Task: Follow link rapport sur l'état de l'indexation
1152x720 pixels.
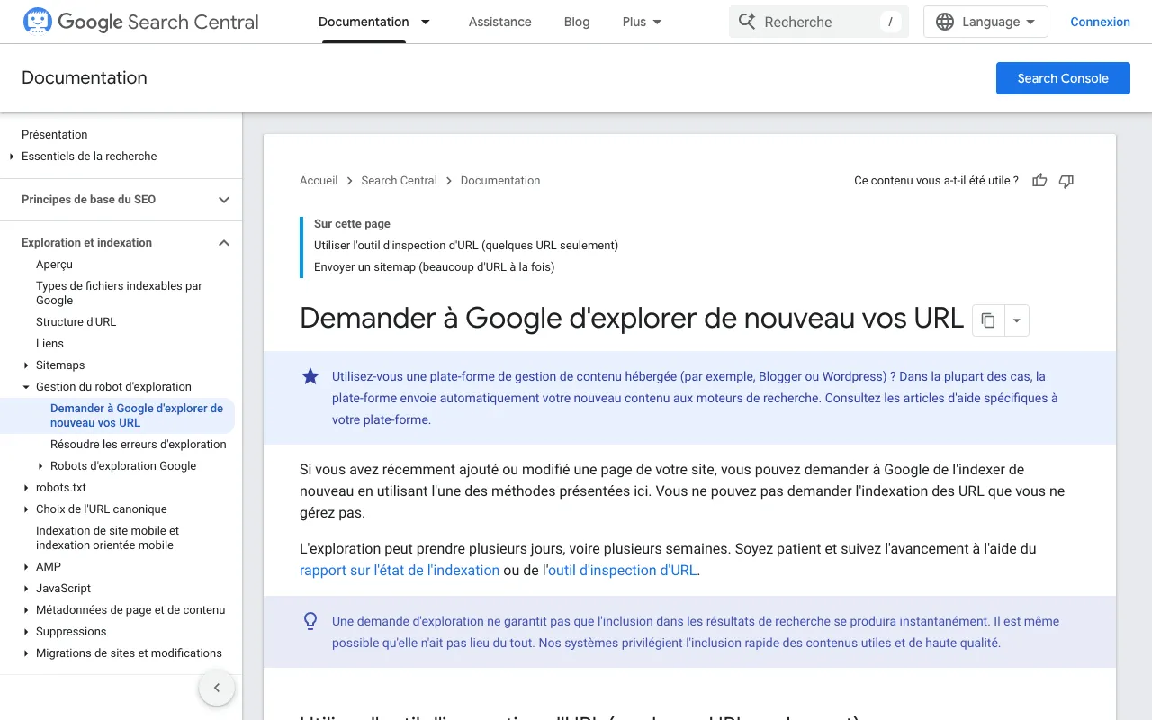Action: point(400,571)
